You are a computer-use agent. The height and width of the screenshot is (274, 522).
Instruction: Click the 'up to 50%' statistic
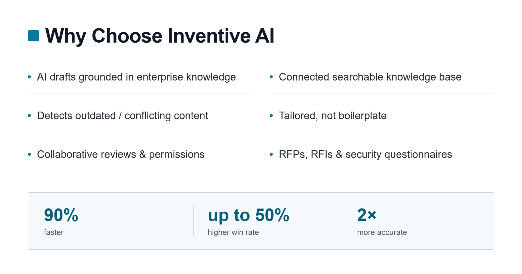(249, 215)
